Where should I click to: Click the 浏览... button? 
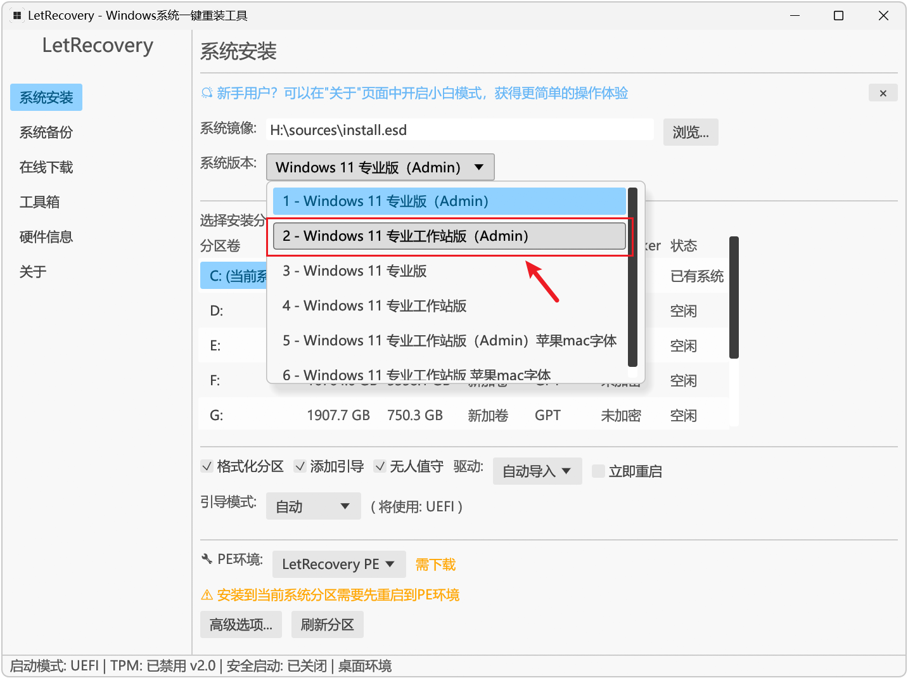(691, 132)
